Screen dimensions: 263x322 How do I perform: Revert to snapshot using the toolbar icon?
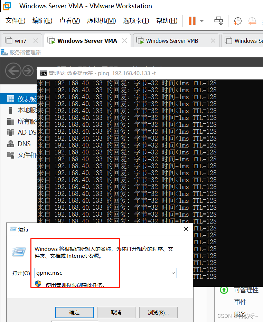pyautogui.click(x=252, y=21)
